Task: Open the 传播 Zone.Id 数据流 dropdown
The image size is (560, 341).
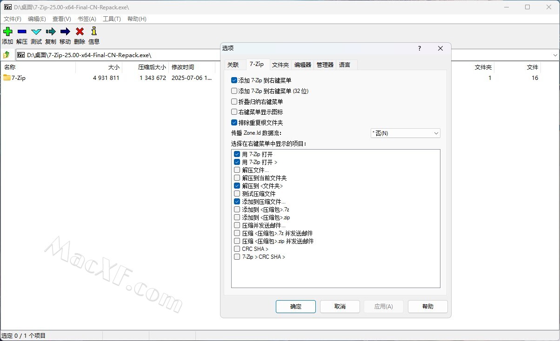Action: click(405, 133)
